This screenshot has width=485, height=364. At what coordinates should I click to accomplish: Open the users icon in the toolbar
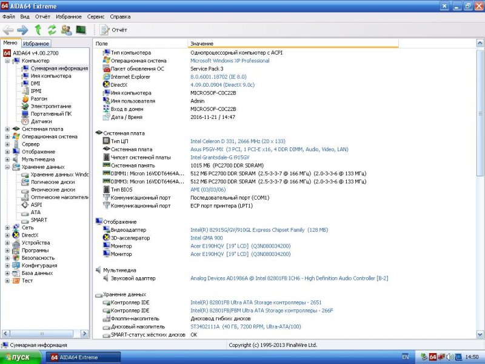click(x=66, y=30)
